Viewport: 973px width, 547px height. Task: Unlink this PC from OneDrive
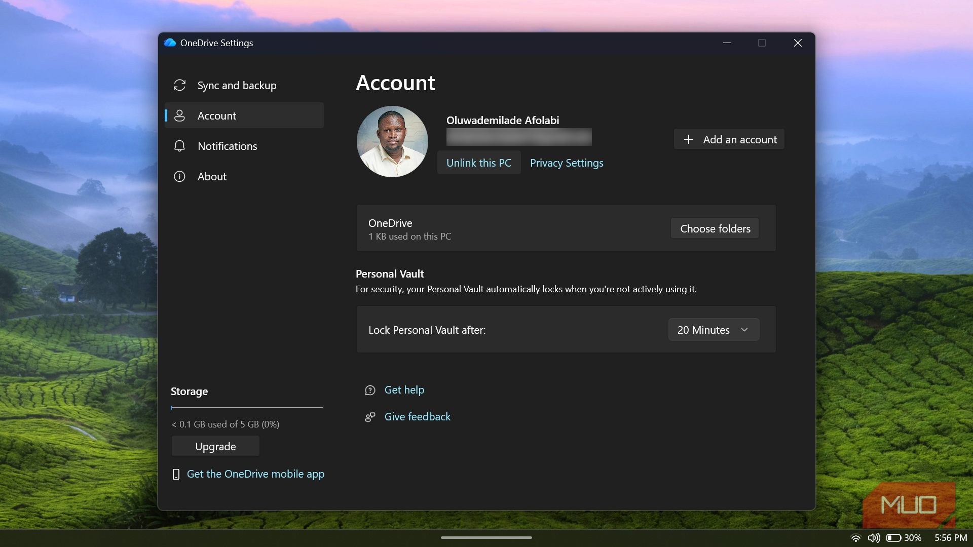[x=479, y=163]
